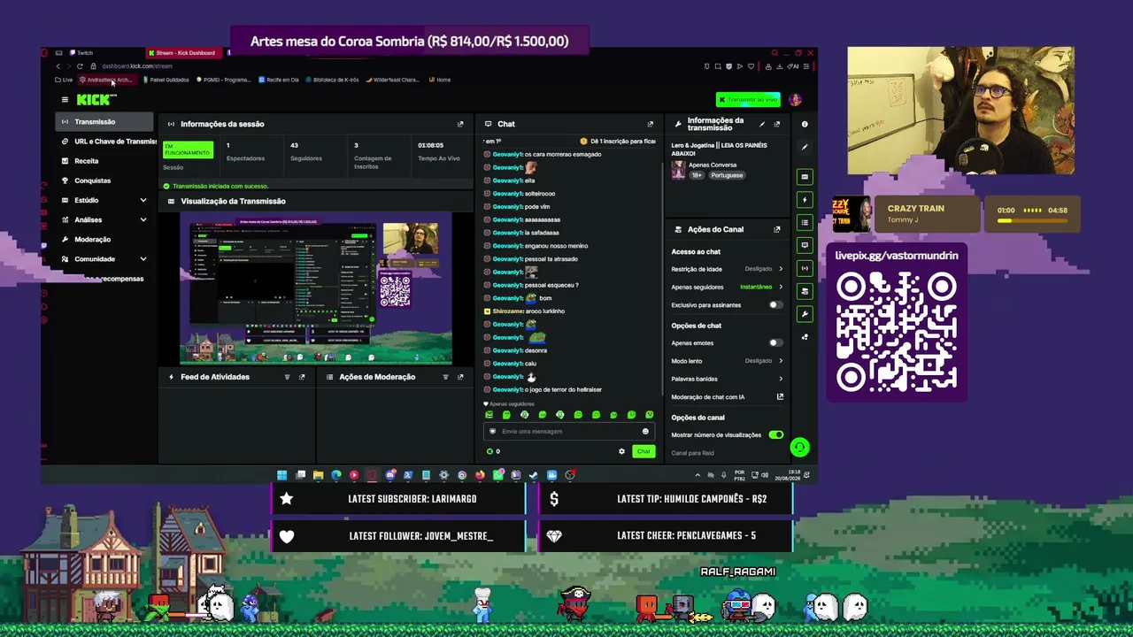Viewport: 1133px width, 637px height.
Task: Expand the Análises sidebar section
Action: click(143, 220)
